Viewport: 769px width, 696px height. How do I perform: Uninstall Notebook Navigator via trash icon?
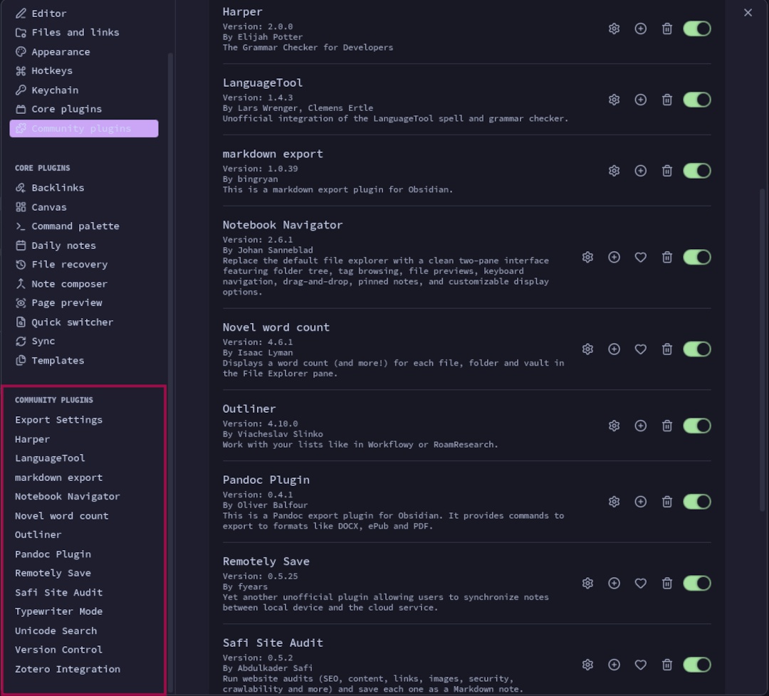point(667,258)
